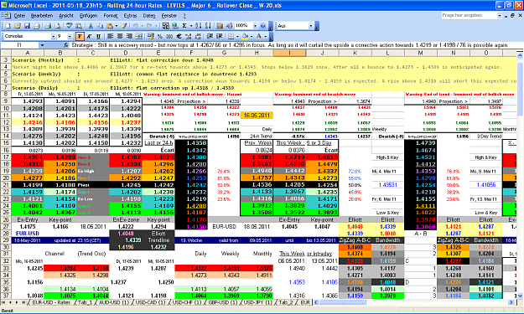
Task: Open the Extras menu
Action: [130, 15]
